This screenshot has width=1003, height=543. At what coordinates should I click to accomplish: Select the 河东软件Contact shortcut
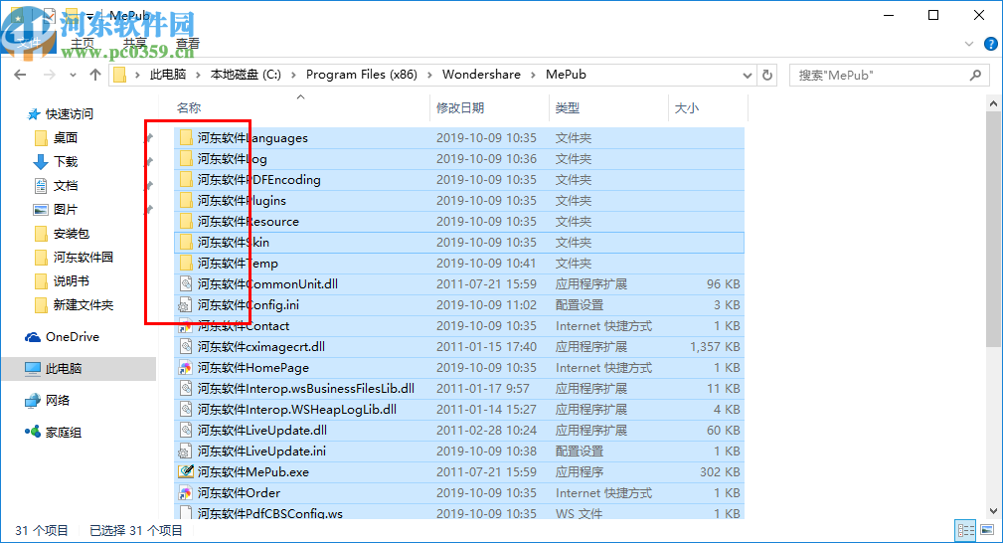458,326
